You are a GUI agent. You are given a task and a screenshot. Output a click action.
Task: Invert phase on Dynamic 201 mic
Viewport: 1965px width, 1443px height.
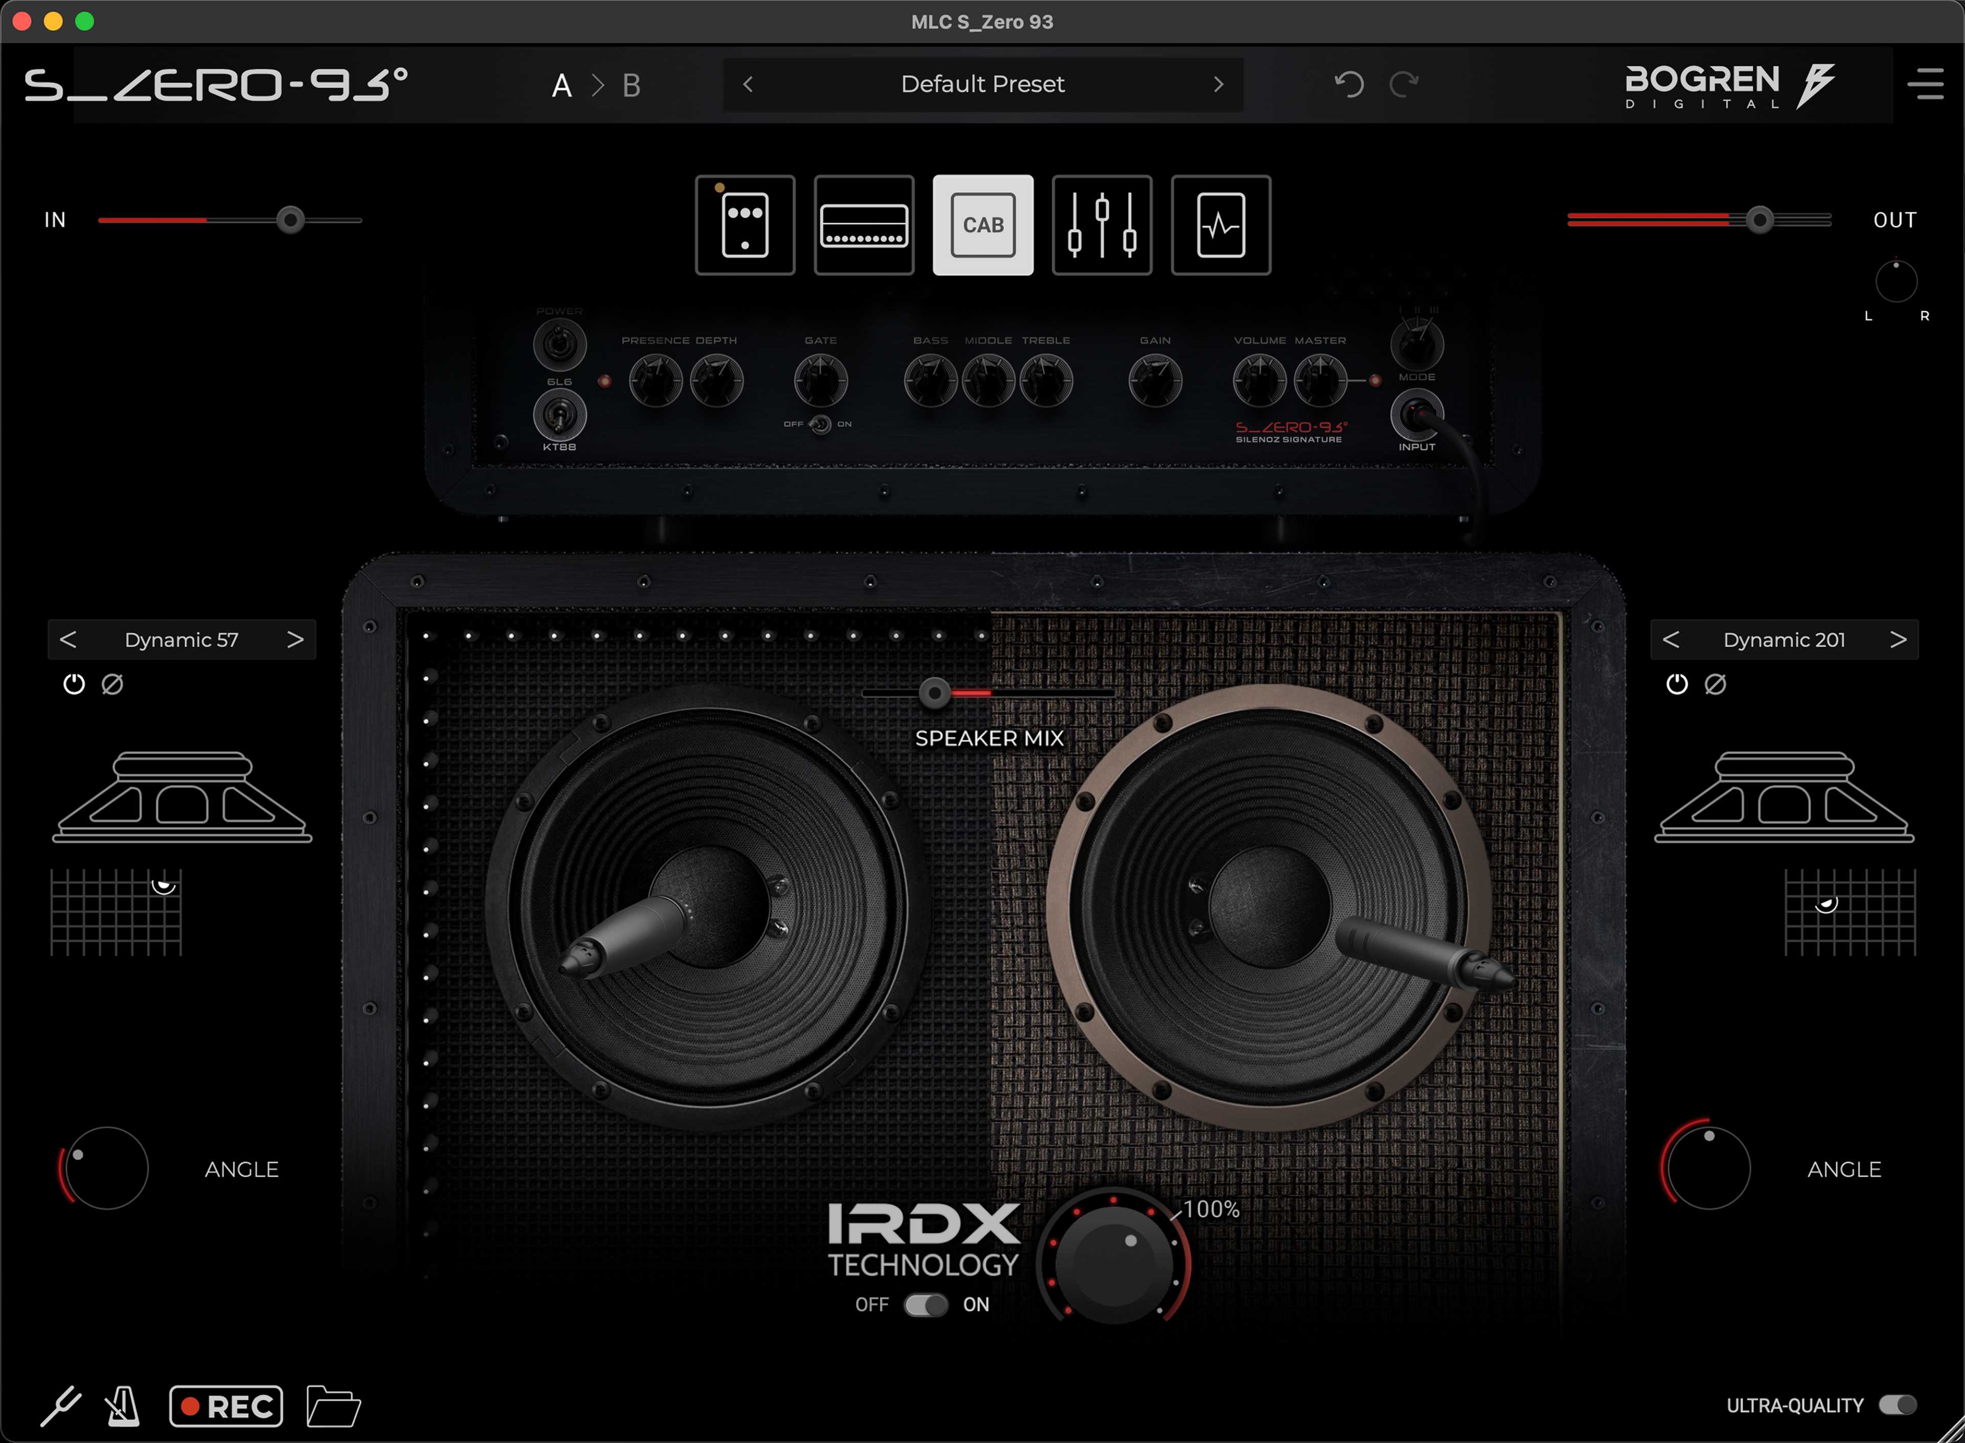click(1715, 684)
